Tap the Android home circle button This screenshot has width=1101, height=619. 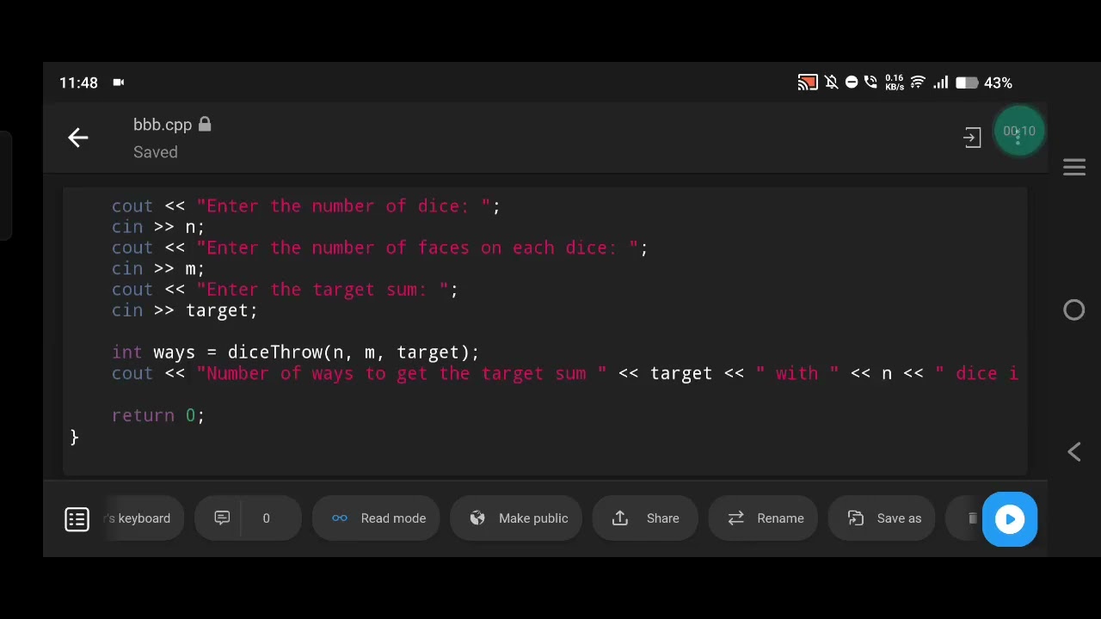(x=1074, y=309)
